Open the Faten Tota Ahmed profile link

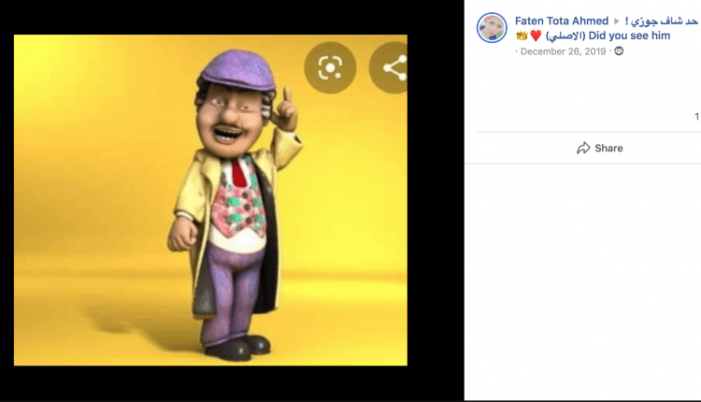point(561,21)
